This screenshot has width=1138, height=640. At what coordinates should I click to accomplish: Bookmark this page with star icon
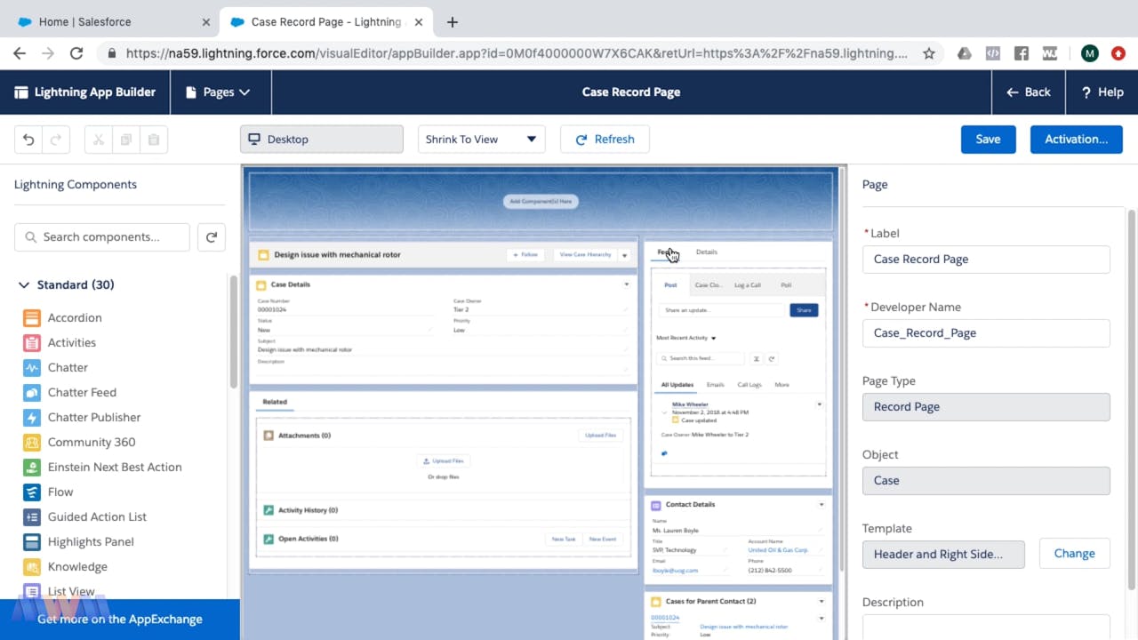pyautogui.click(x=929, y=53)
